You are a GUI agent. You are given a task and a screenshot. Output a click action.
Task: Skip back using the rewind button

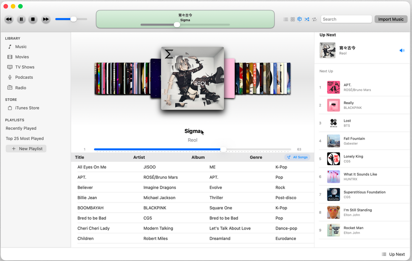[x=9, y=19]
